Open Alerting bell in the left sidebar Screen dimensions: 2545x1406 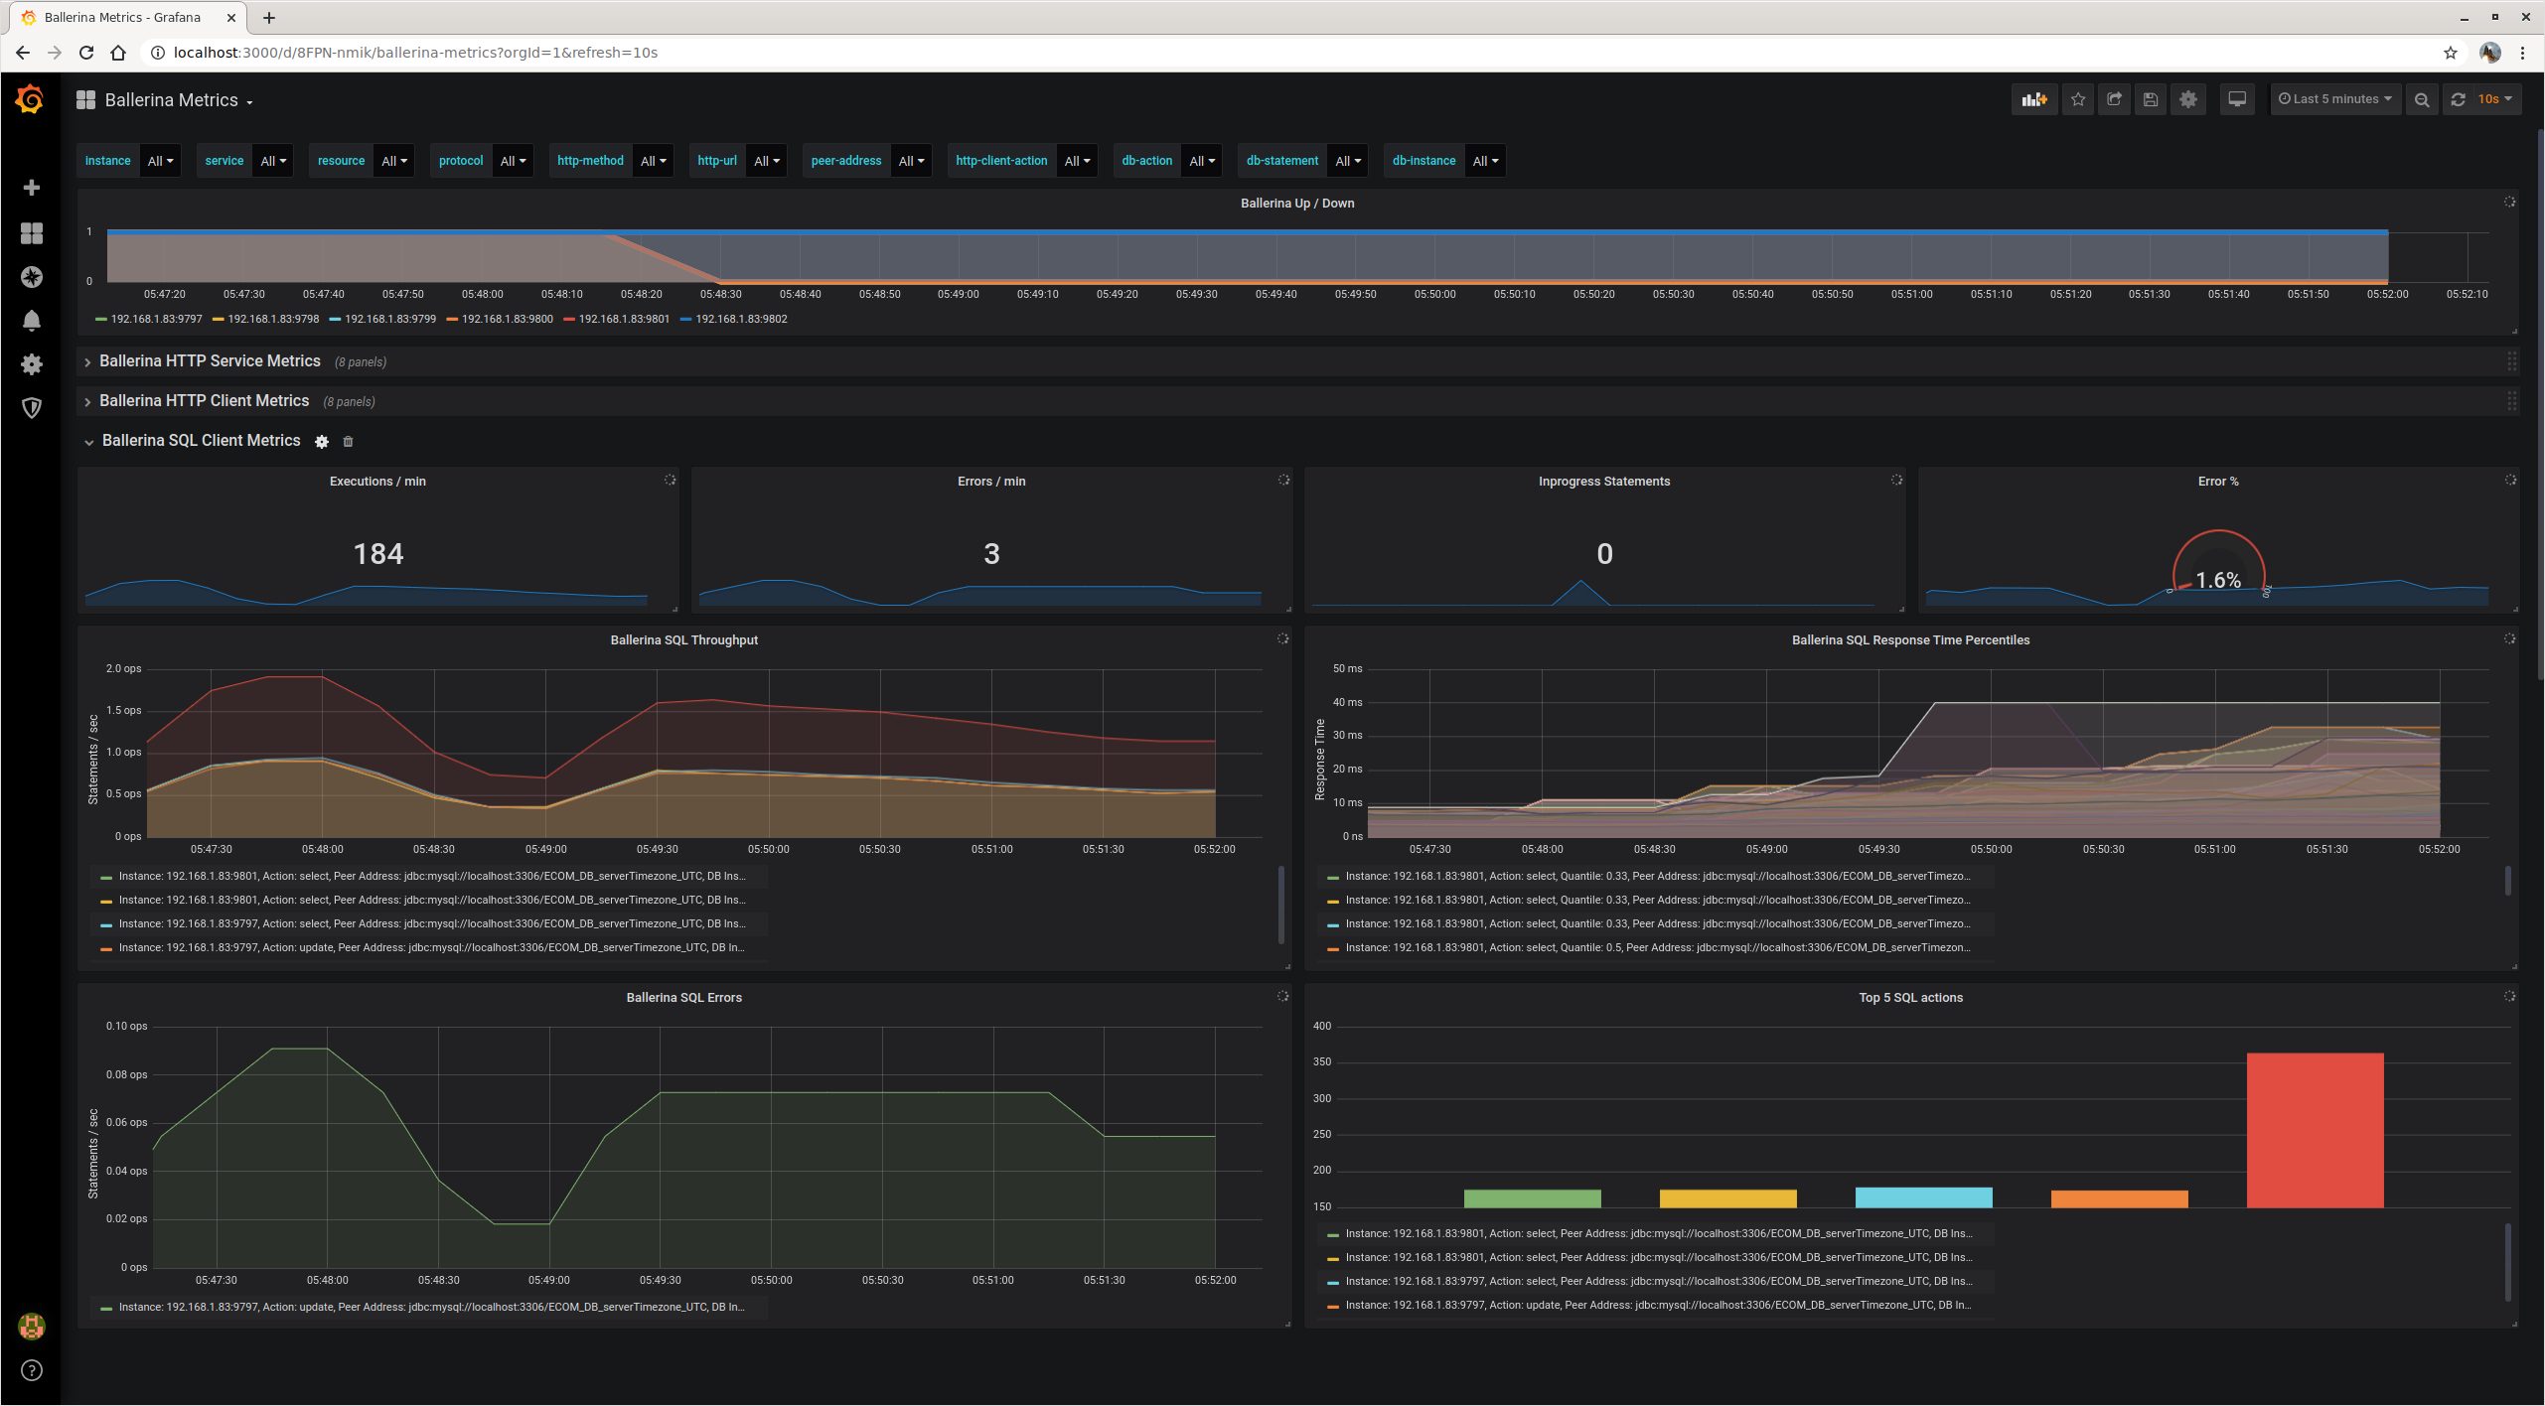[32, 321]
